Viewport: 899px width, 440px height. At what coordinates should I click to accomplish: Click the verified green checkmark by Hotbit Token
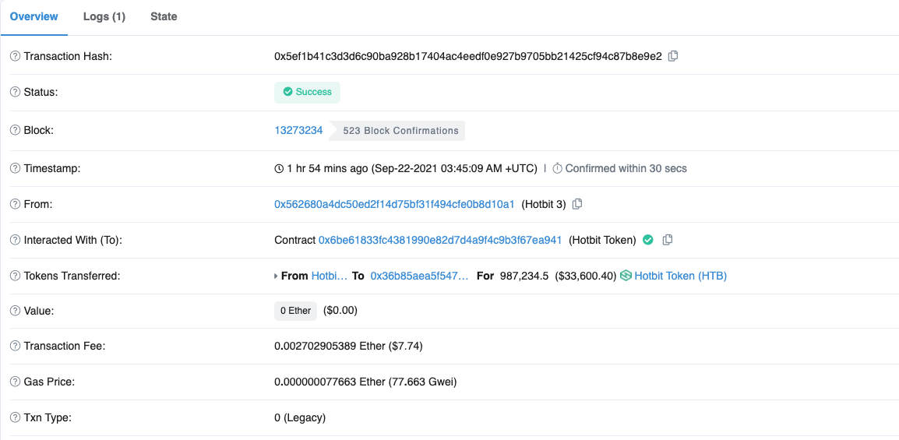coord(647,240)
